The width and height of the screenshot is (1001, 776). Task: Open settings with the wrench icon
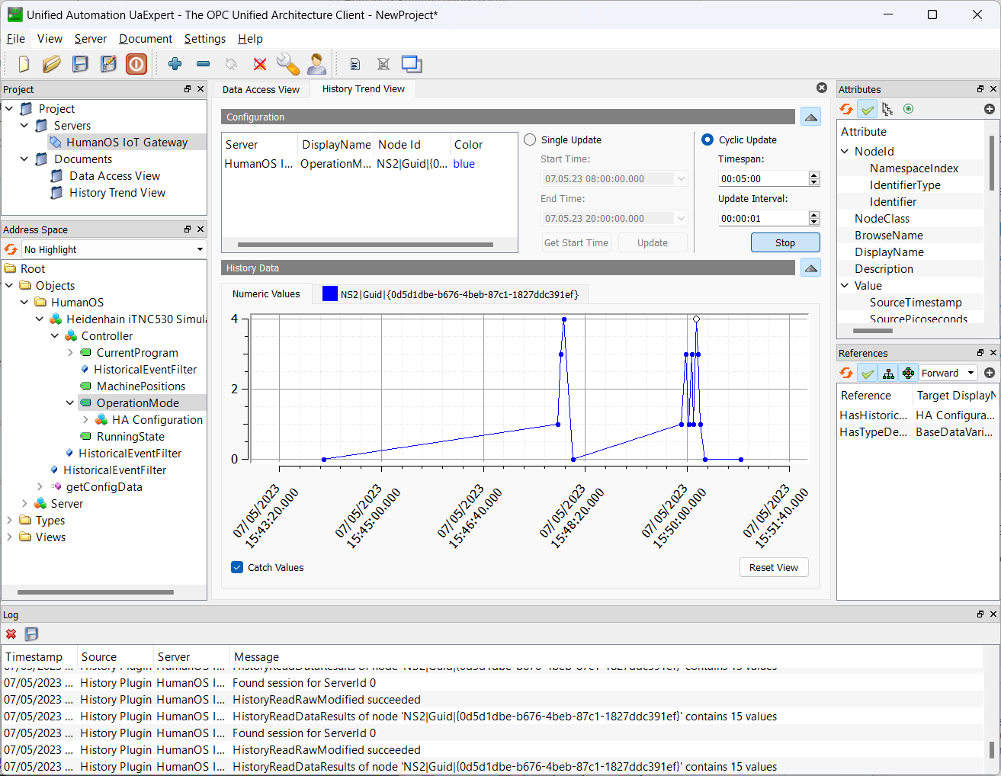point(287,64)
